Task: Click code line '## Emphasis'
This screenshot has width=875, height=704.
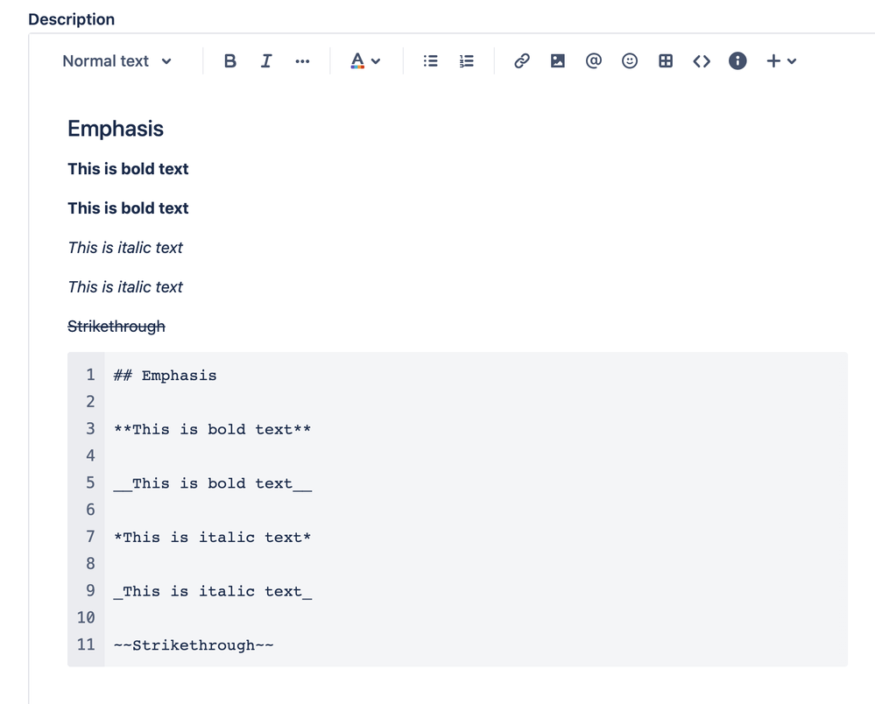Action: [166, 376]
